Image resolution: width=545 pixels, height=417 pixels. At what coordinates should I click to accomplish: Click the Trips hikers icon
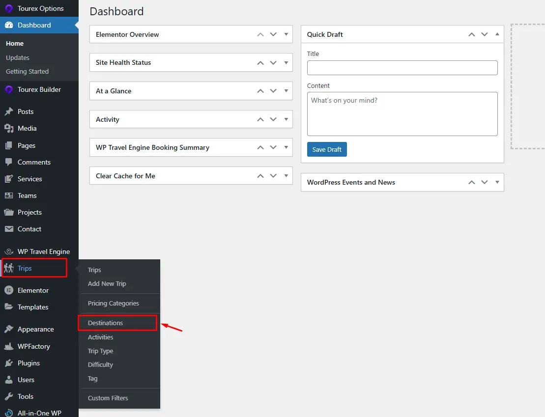tap(9, 268)
